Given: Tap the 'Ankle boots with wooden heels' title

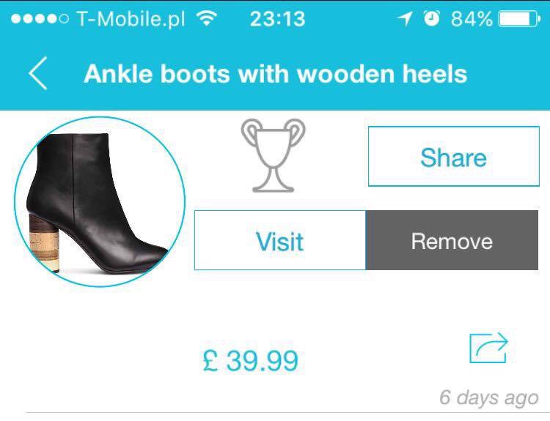Looking at the screenshot, I should tap(275, 74).
